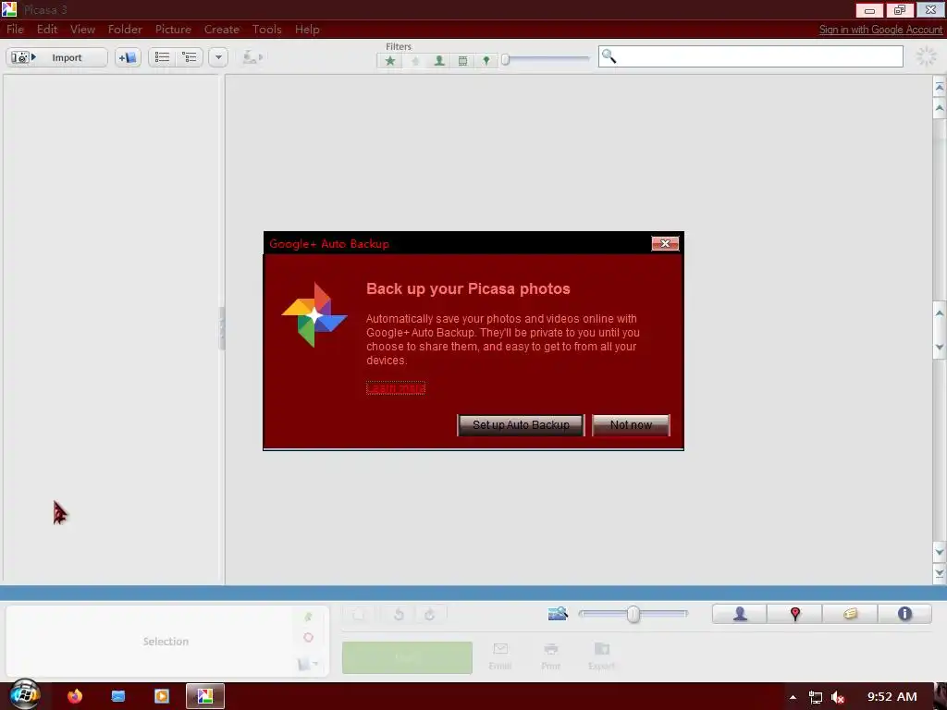Click the thumbnail zoom picture icon
The image size is (947, 710).
click(x=558, y=614)
